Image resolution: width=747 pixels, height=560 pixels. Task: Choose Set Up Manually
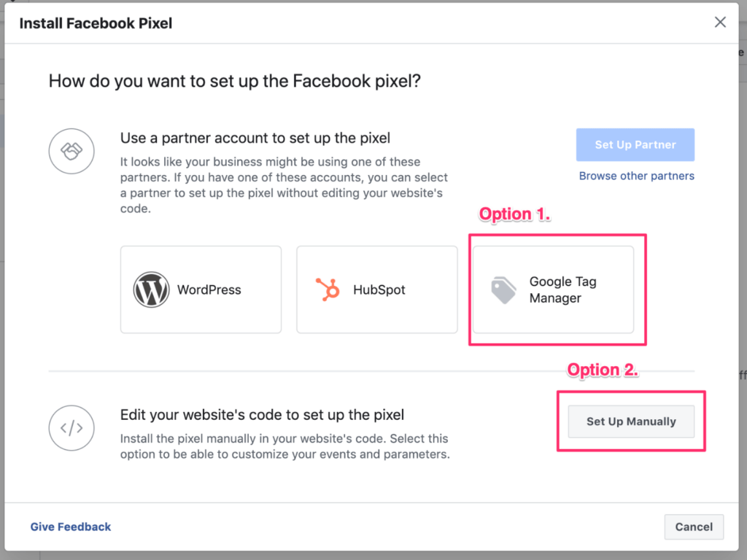[x=631, y=421]
